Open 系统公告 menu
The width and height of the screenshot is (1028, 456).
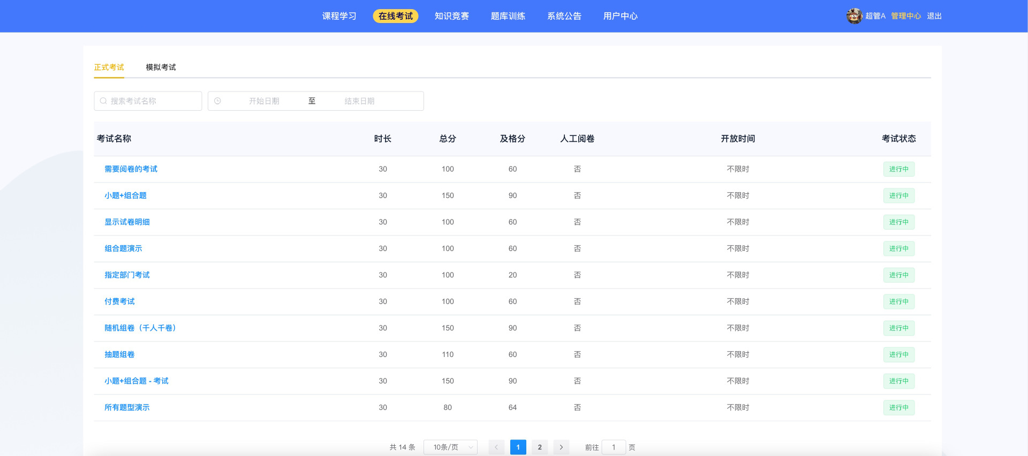(564, 16)
